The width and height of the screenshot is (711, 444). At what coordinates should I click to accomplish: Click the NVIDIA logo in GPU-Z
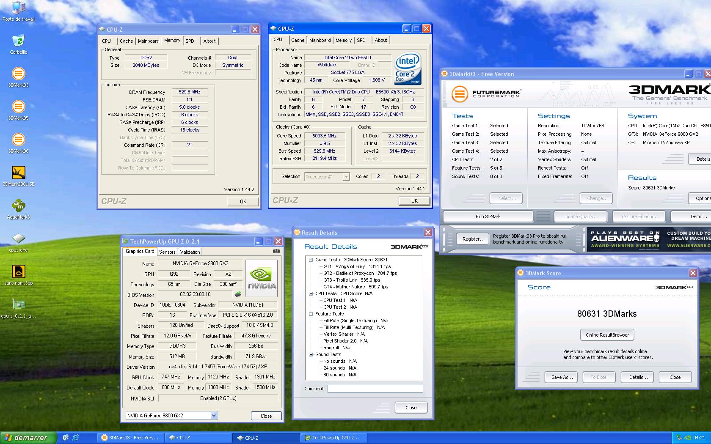pos(261,279)
